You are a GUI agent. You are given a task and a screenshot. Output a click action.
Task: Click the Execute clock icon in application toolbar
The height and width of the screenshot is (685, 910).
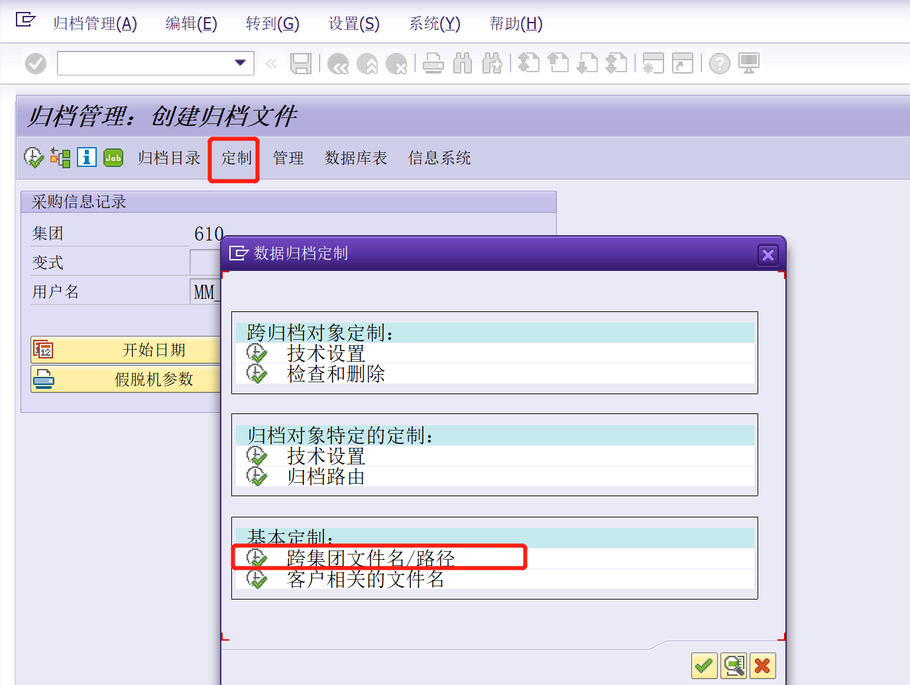(x=33, y=158)
